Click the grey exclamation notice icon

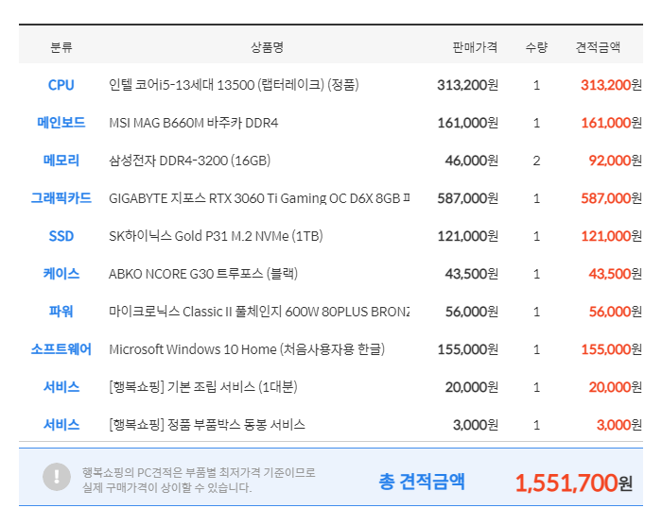[57, 477]
